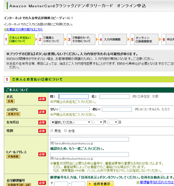Open the birth year 選択してください dropdown
174x186 pixels.
(x=71, y=122)
